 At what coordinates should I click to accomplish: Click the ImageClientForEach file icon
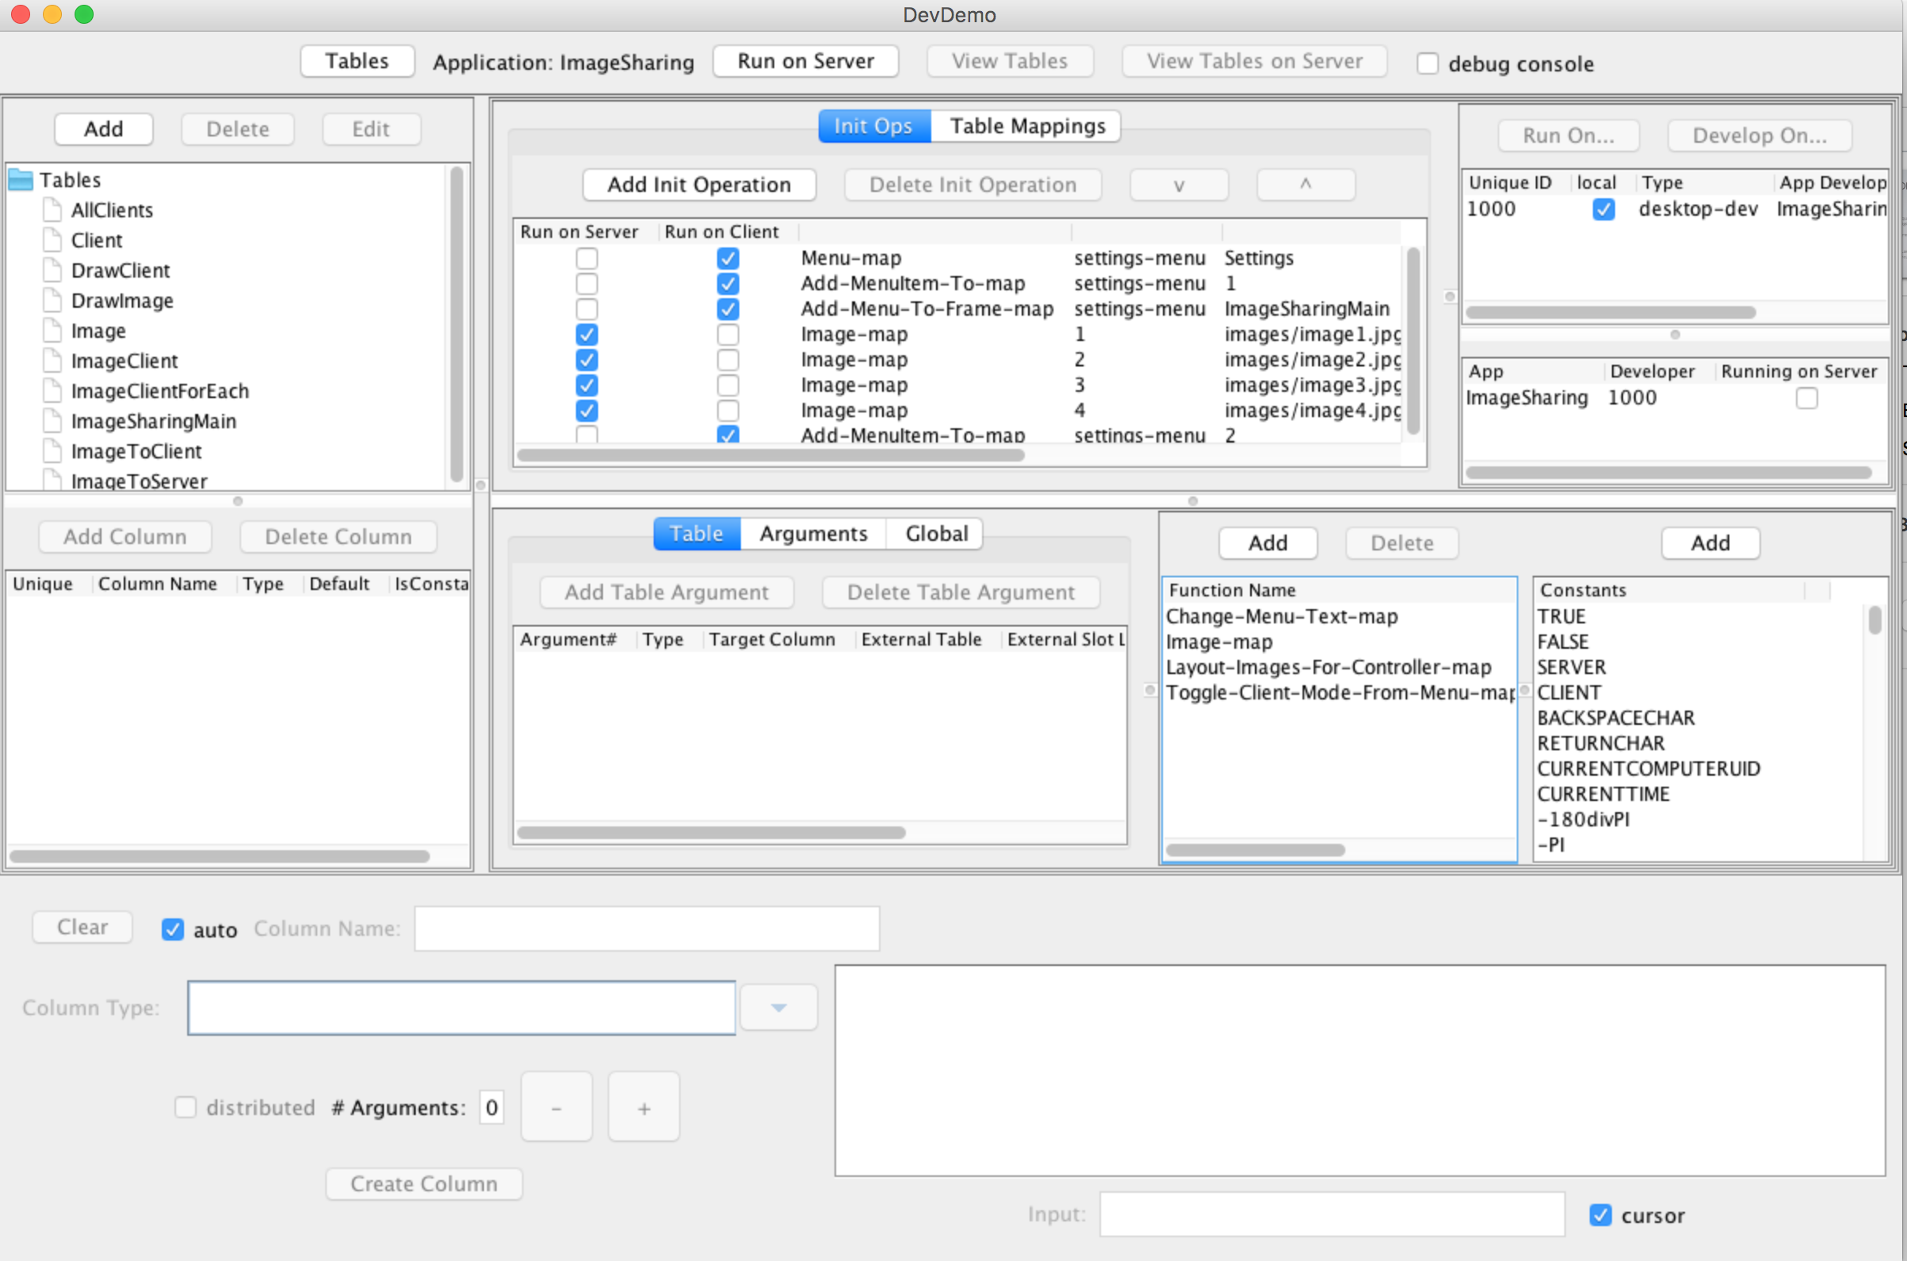tap(52, 391)
